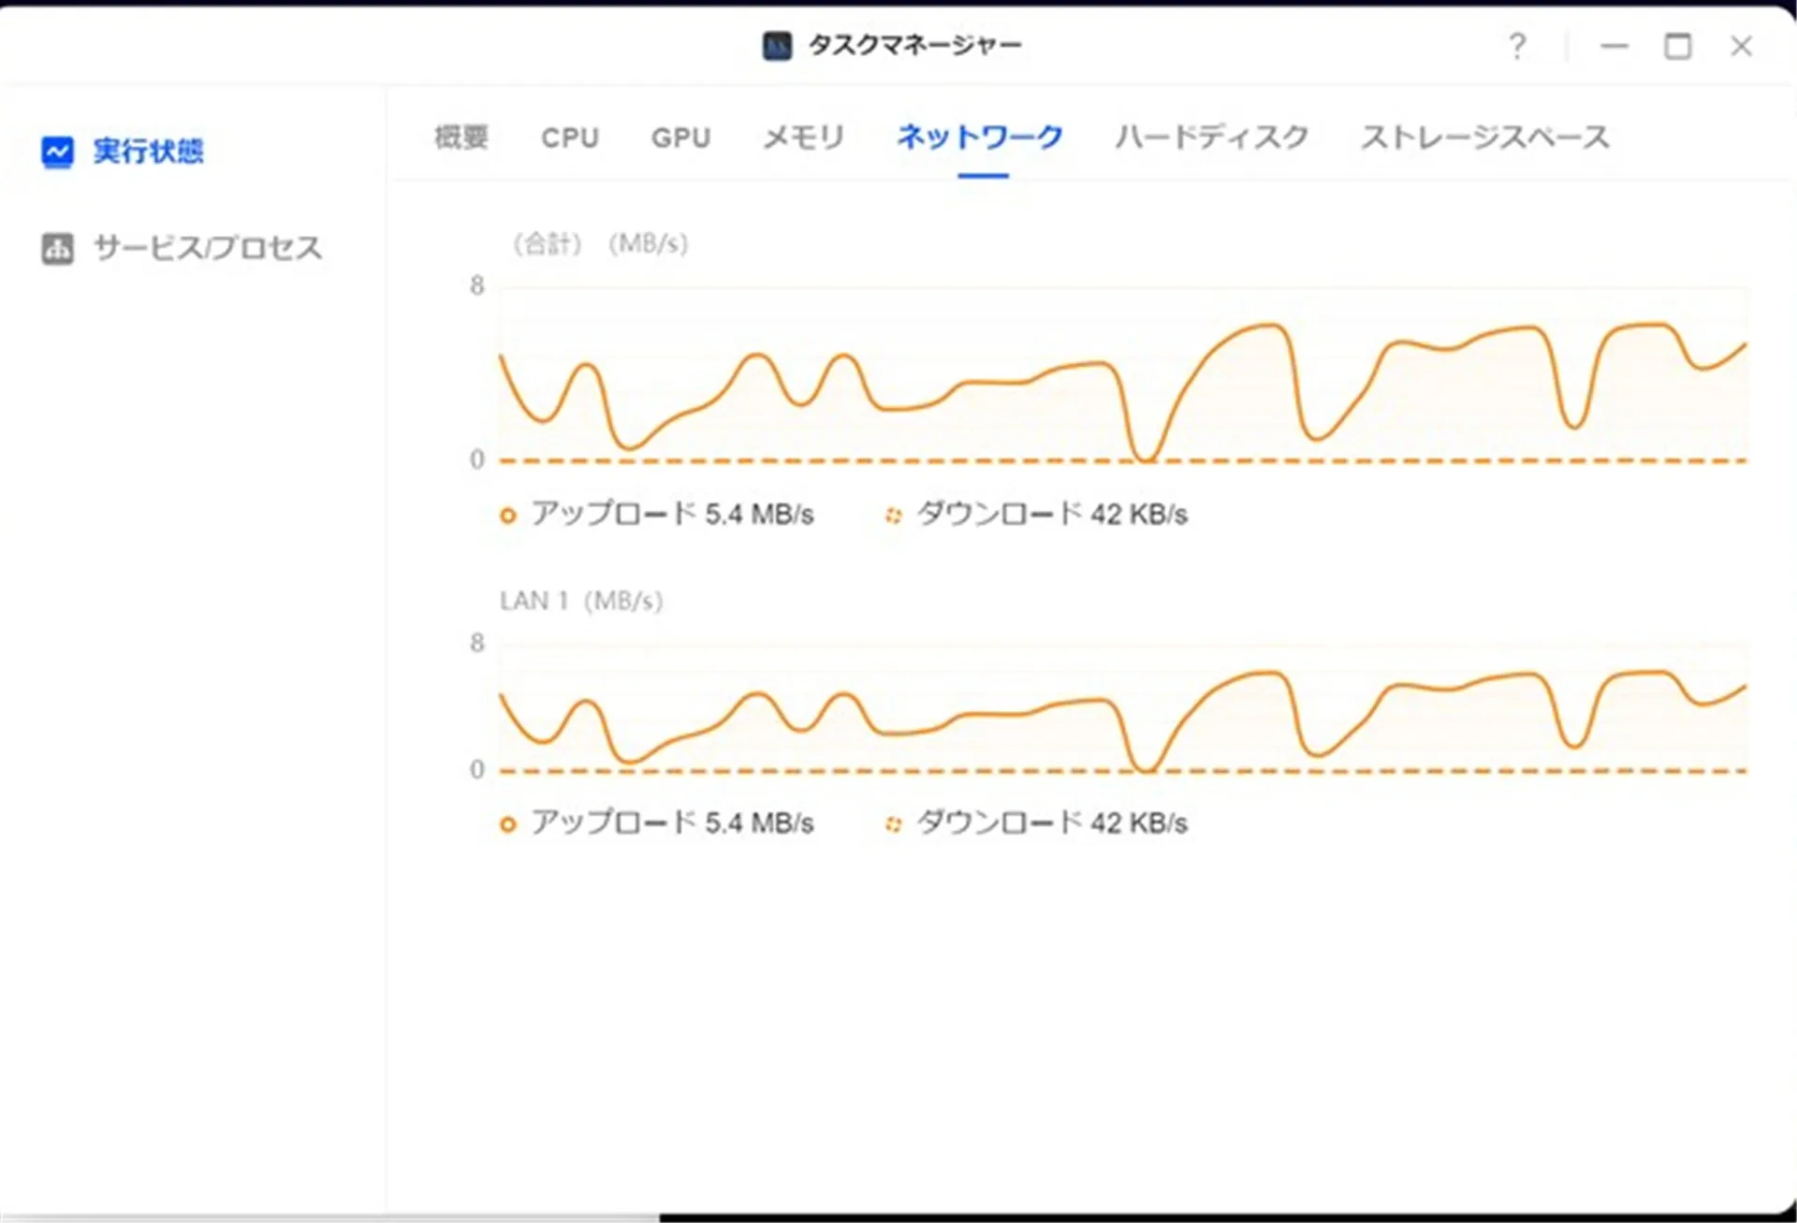Select the ネットワーク tab
The image size is (1797, 1223).
pos(981,138)
